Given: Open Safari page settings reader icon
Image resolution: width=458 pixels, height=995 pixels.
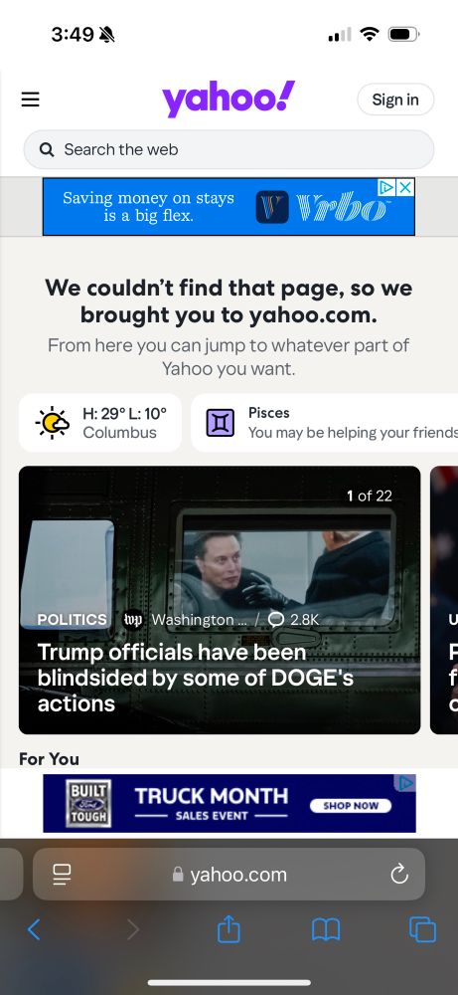Looking at the screenshot, I should [x=62, y=875].
